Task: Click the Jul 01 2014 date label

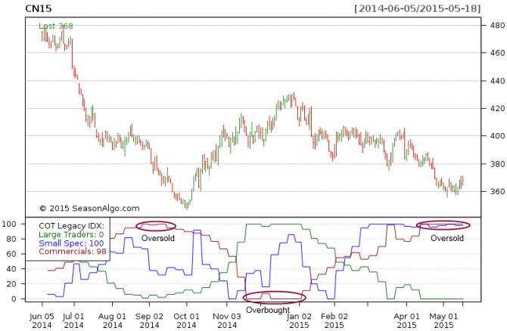Action: (x=73, y=320)
